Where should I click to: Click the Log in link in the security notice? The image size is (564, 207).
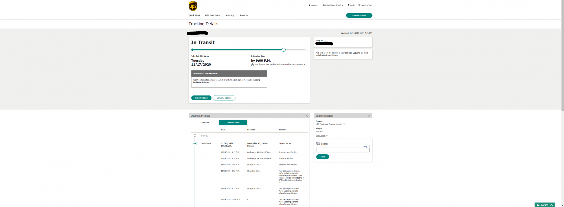pos(355,53)
